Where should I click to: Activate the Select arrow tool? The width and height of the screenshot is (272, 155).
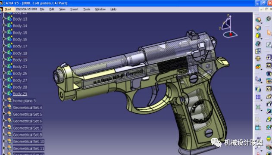[269, 32]
